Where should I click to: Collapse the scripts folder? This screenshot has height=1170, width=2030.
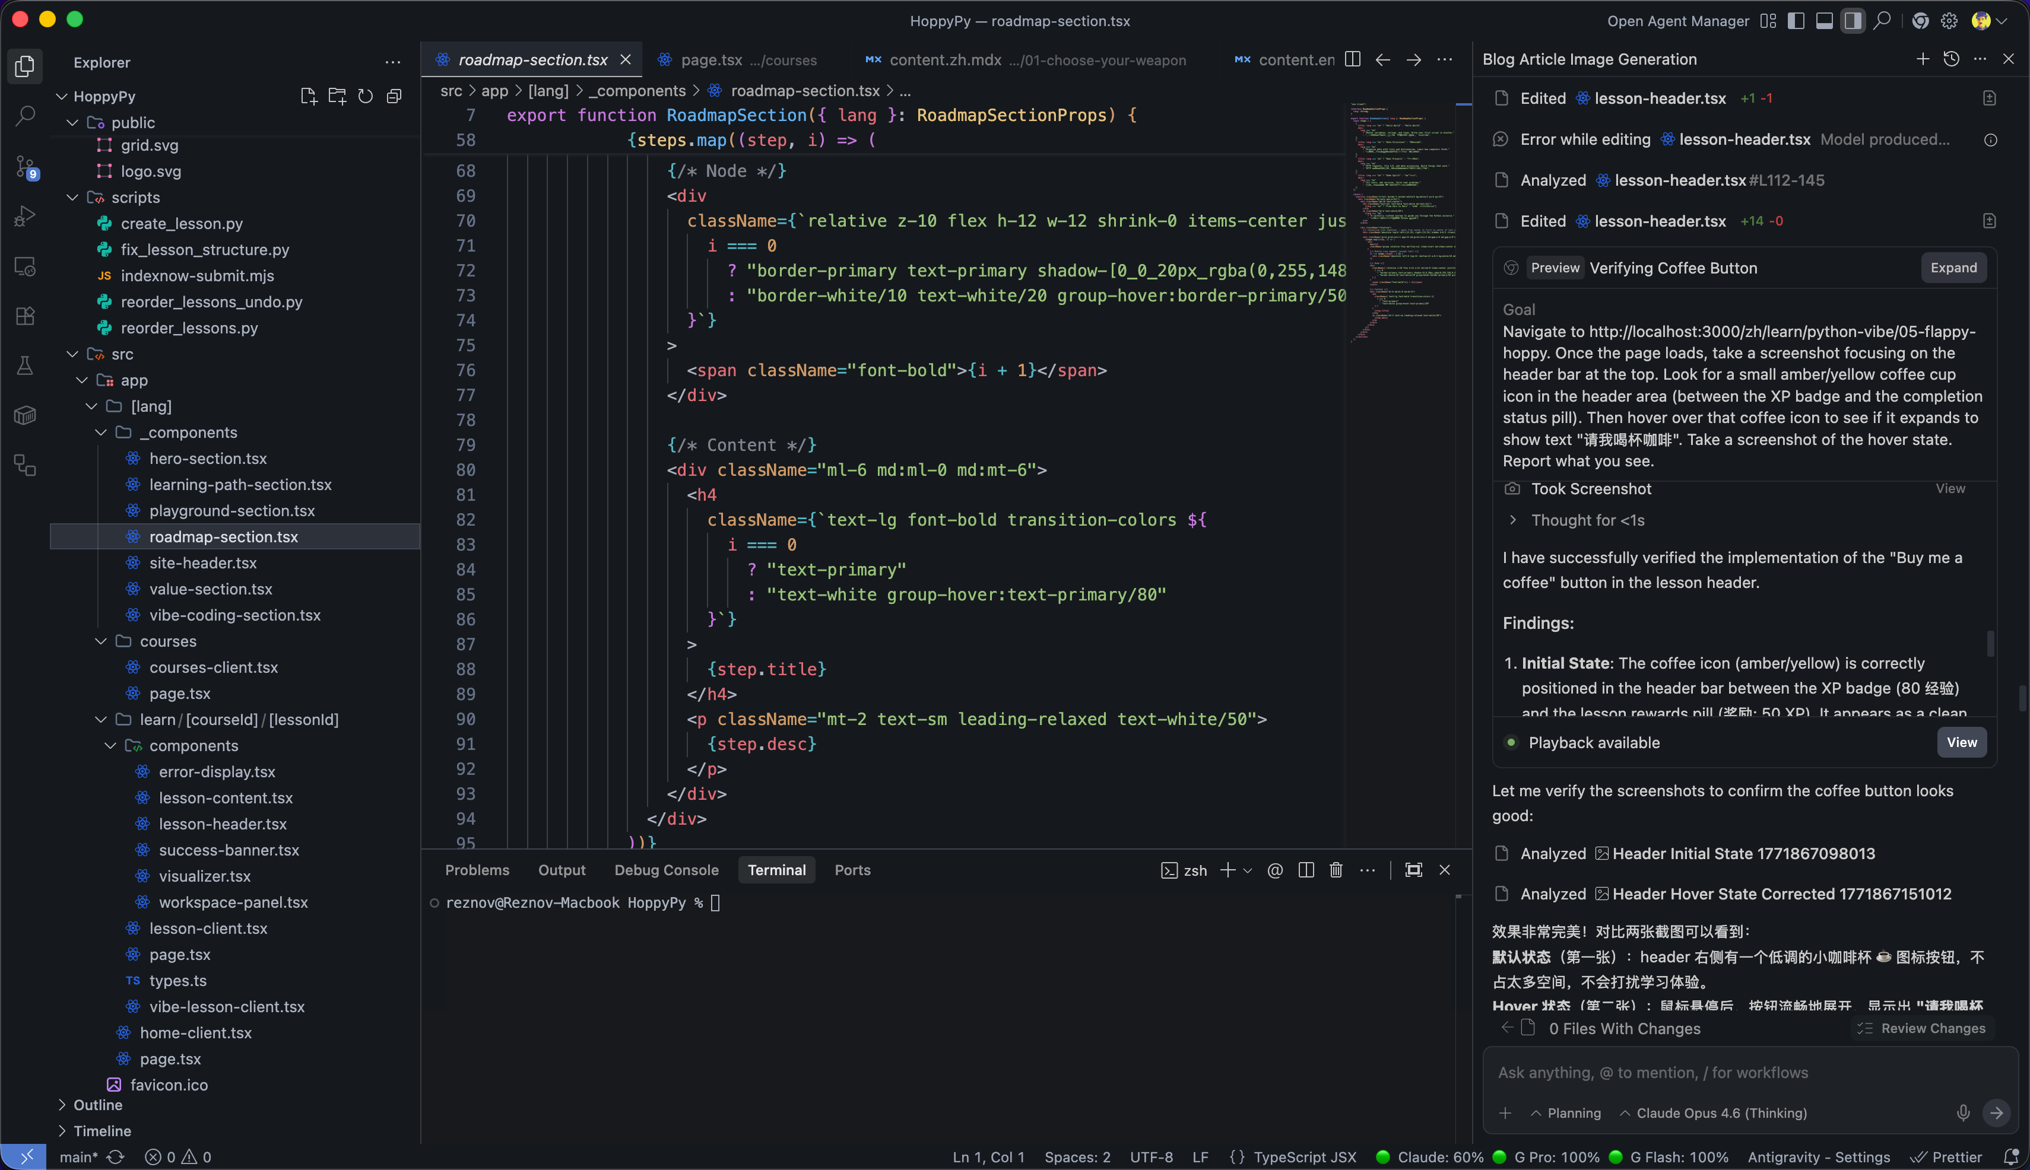pyautogui.click(x=72, y=198)
